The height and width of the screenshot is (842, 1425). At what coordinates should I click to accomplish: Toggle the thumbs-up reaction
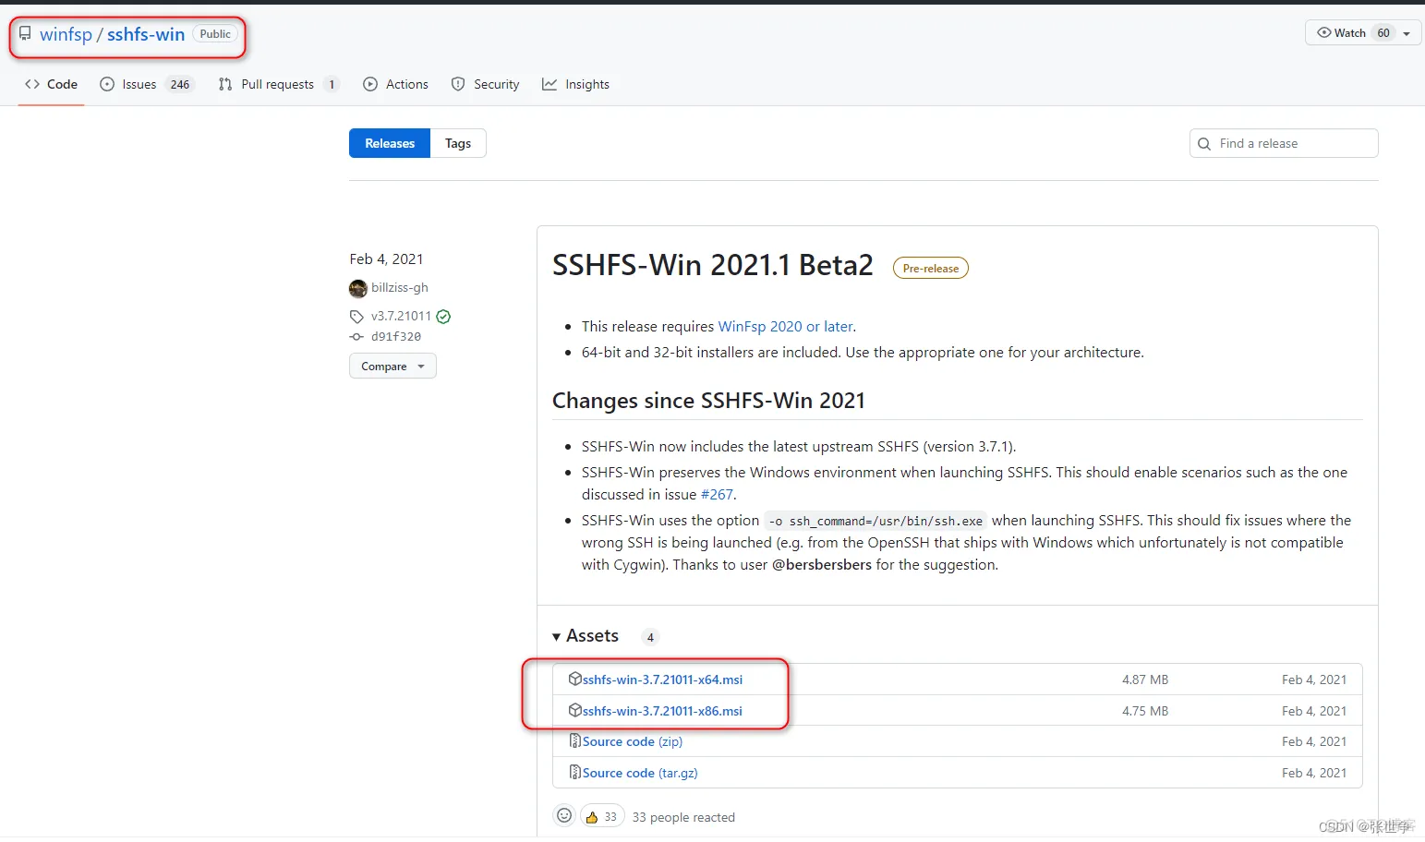point(601,815)
